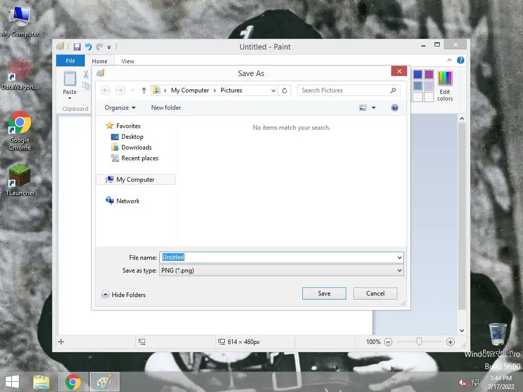523x392 pixels.
Task: Click the network tray icon
Action: (475, 382)
